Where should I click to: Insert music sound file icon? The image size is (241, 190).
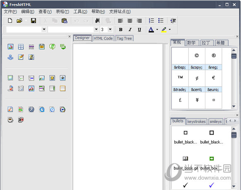[10, 109]
